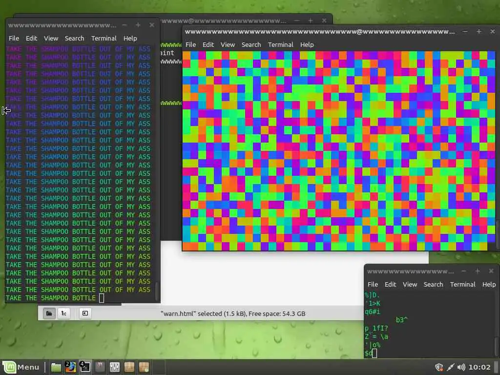Open Edit menu in the colored-blocks terminal
Image resolution: width=500 pixels, height=375 pixels.
(208, 44)
